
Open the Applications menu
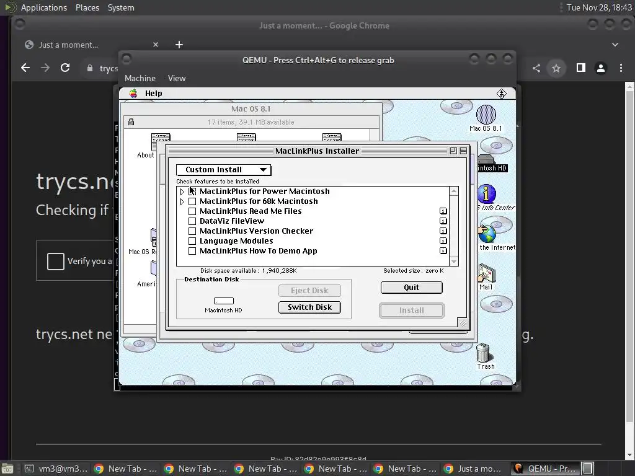[x=44, y=7]
